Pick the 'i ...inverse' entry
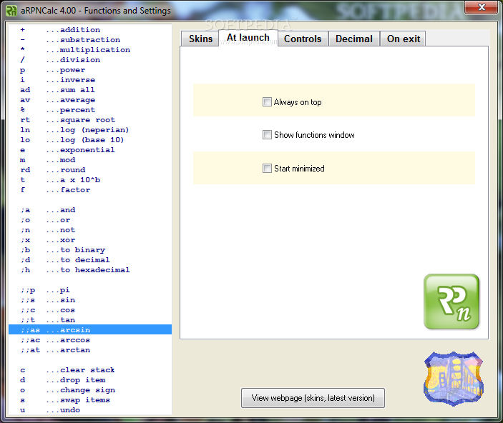Screen dimensions: 503x423 click(x=90, y=80)
